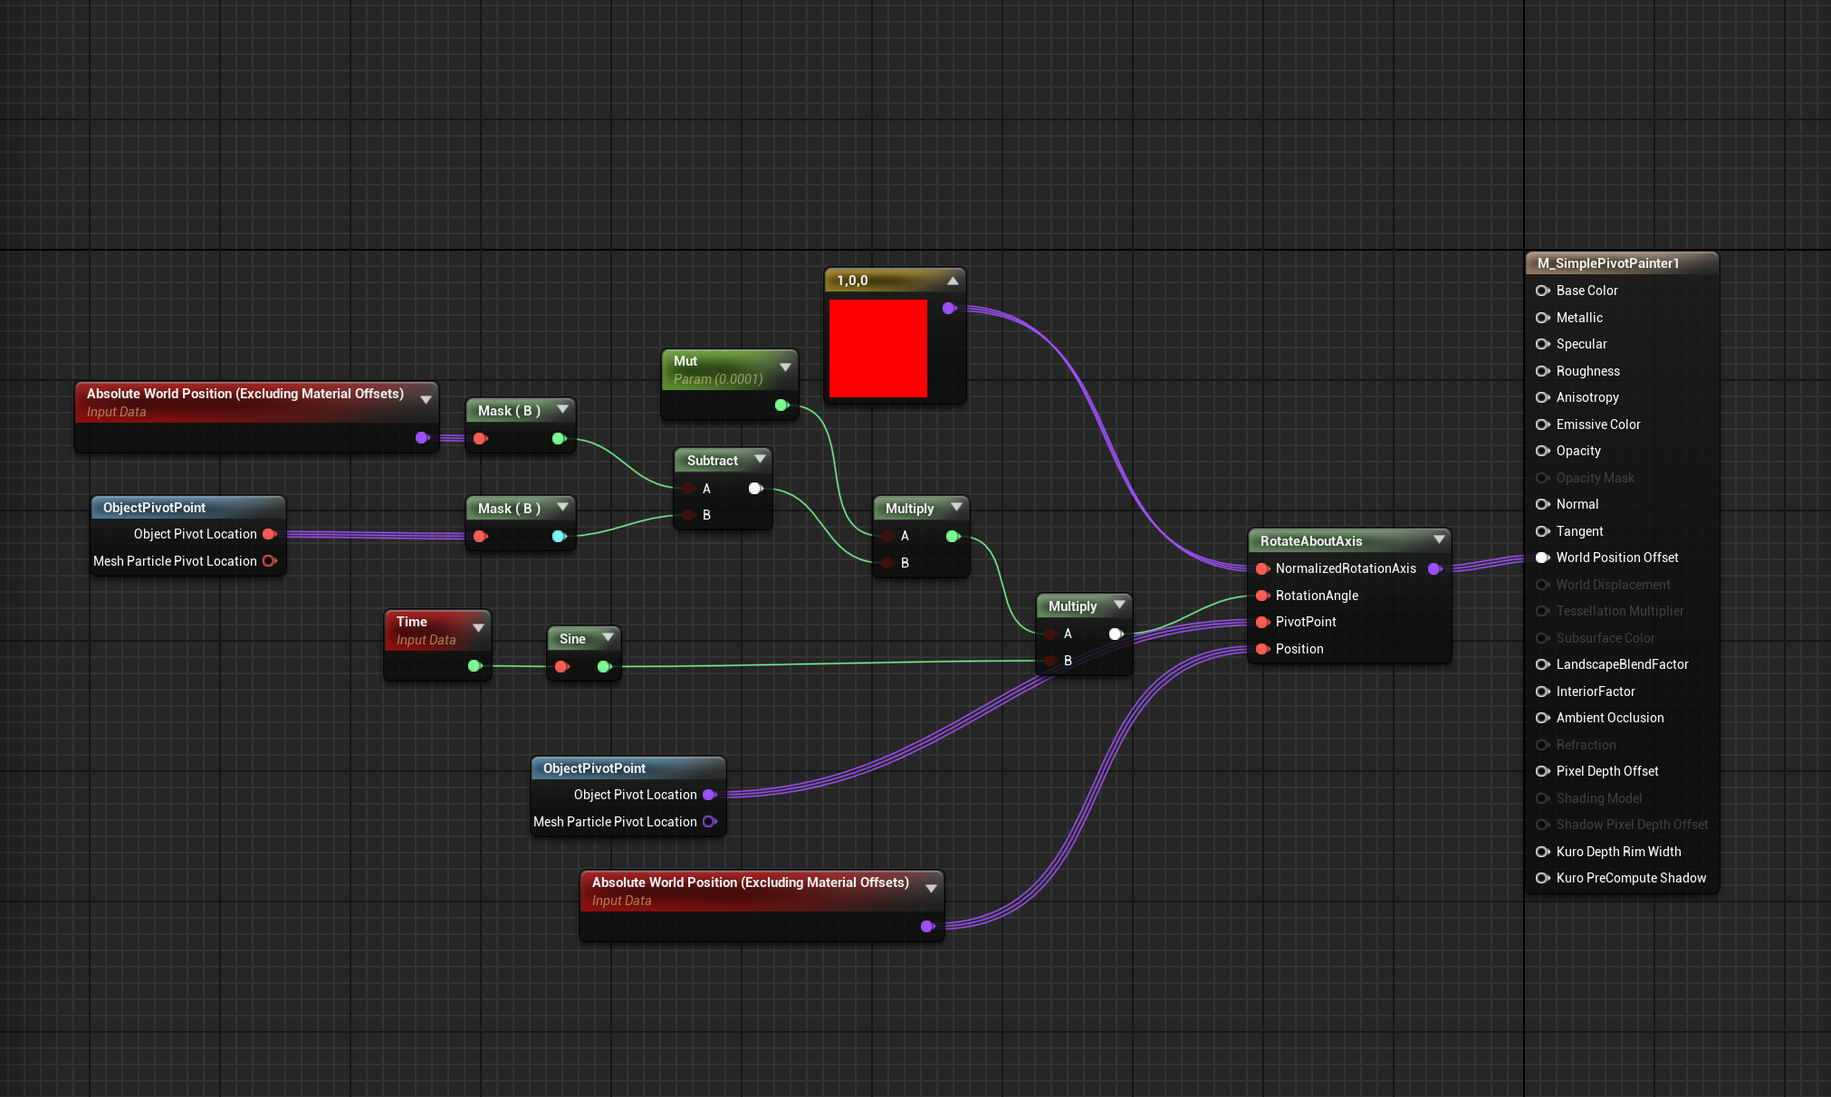Click the PivotPoint input pin on RotateAboutAxis
Screen dimensions: 1831x1097
(x=1262, y=623)
